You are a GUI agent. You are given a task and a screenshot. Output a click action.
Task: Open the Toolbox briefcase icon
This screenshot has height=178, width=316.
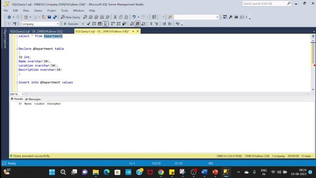point(236,17)
